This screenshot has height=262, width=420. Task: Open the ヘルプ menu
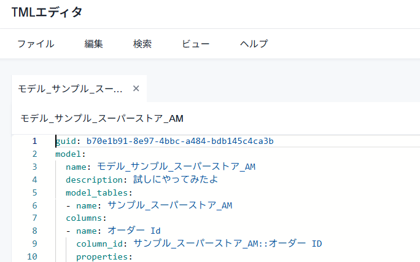click(254, 44)
